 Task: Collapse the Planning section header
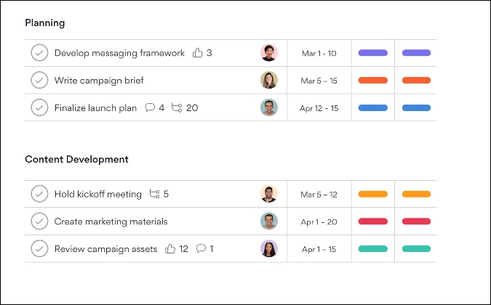[x=45, y=23]
